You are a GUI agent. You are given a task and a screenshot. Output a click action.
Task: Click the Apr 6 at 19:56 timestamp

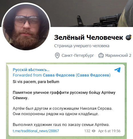coord(109,131)
